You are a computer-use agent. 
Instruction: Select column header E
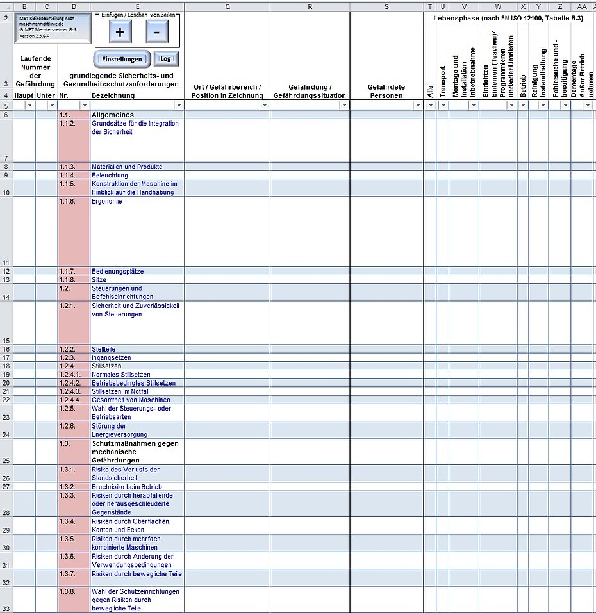137,6
